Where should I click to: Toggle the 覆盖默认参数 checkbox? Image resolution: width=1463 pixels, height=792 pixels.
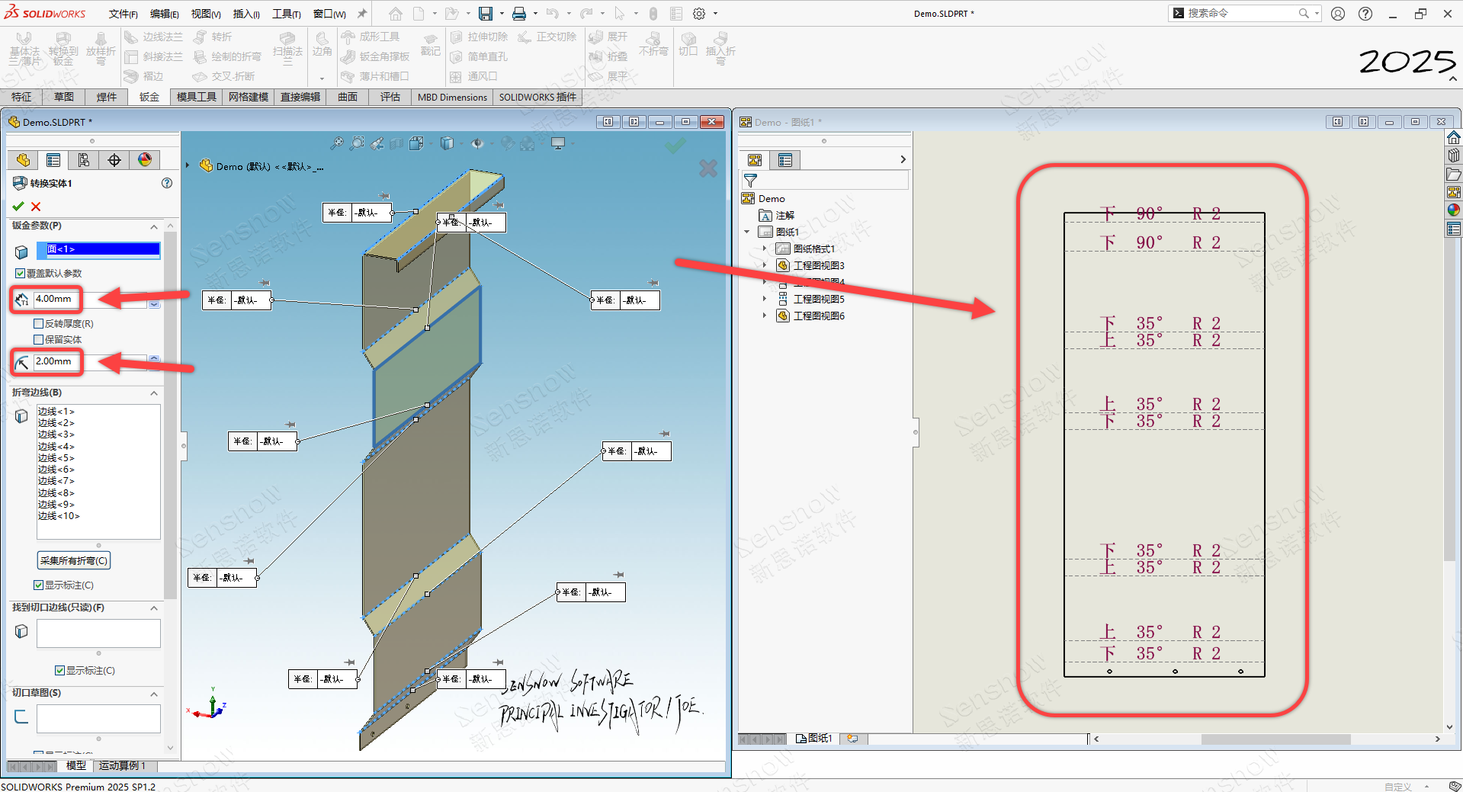pyautogui.click(x=20, y=274)
